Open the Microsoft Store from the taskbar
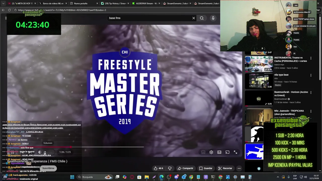 pos(139,177)
